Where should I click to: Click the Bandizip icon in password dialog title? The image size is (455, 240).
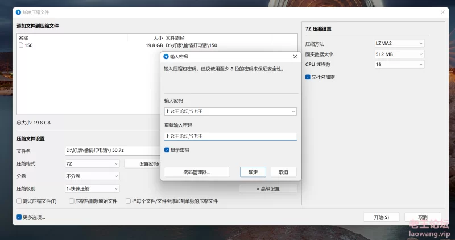(166, 56)
